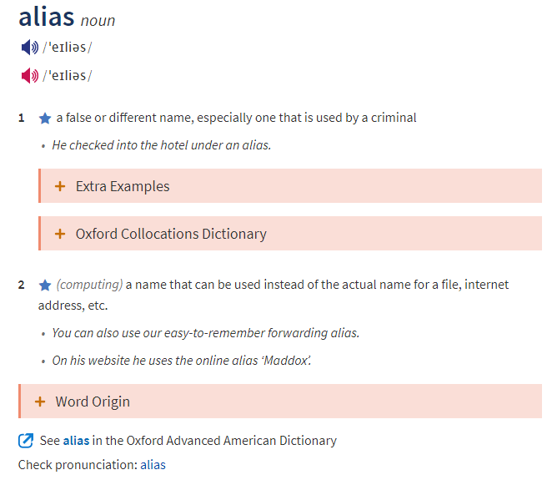Open alias in the Oxford Advanced American Dictionary

[76, 441]
